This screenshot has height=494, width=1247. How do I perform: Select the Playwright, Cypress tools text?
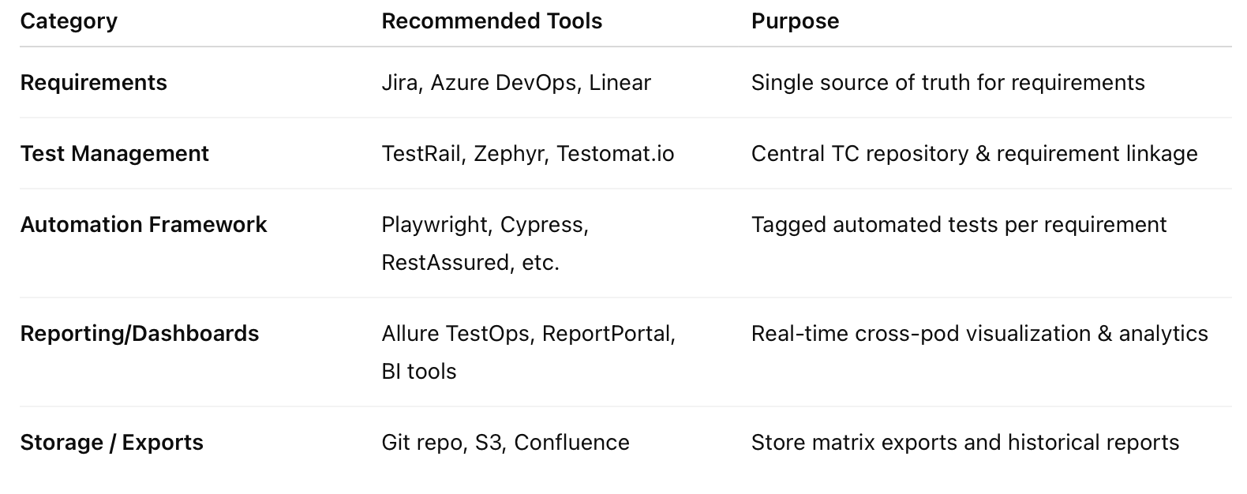tap(485, 225)
